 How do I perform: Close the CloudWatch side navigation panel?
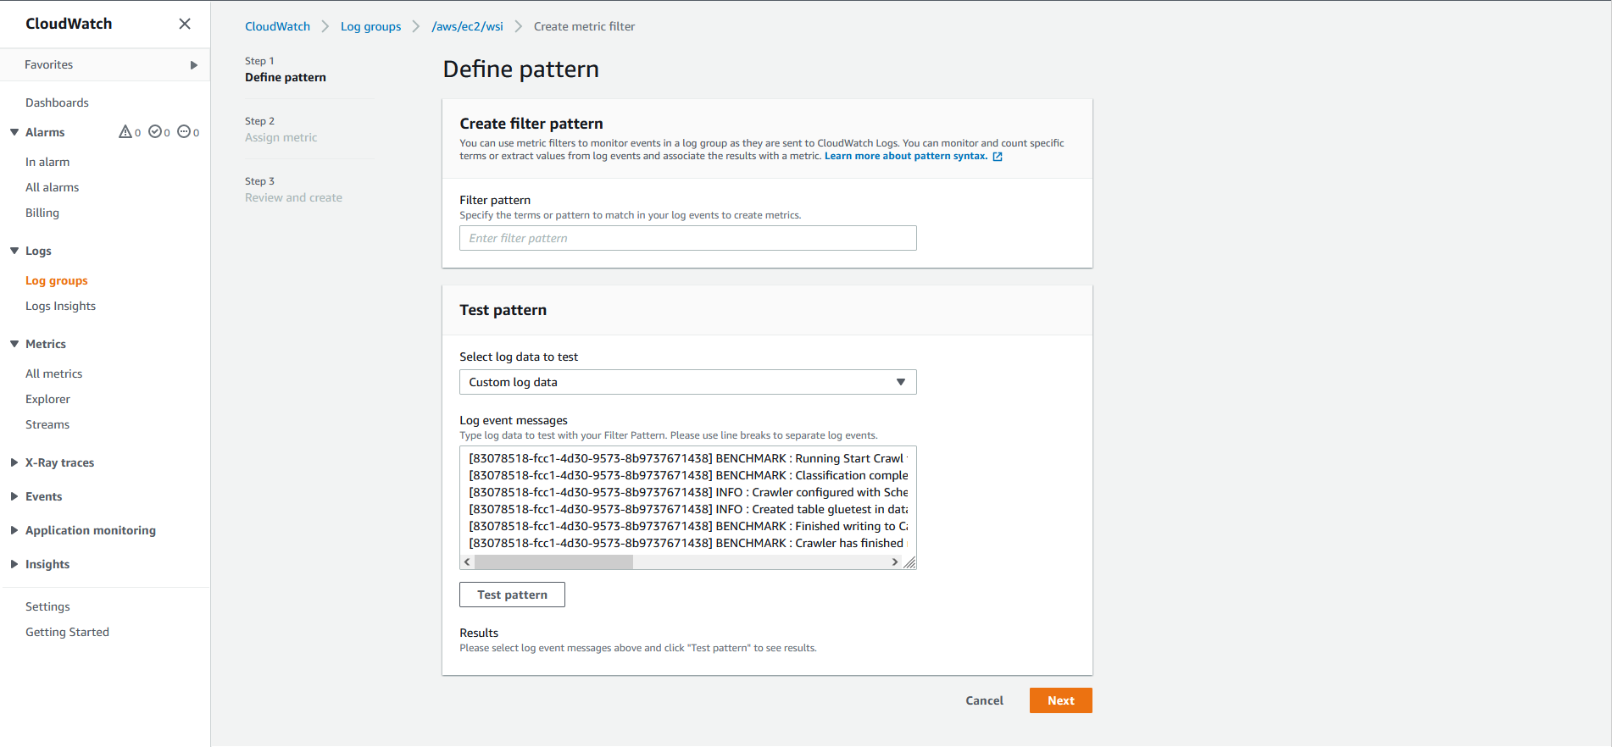185,24
